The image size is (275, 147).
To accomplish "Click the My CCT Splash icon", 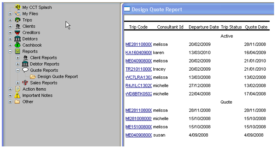I will point(17,7).
